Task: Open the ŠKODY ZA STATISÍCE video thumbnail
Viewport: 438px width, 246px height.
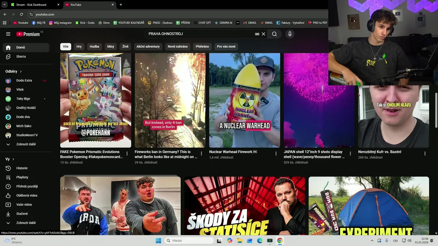Action: (x=245, y=206)
